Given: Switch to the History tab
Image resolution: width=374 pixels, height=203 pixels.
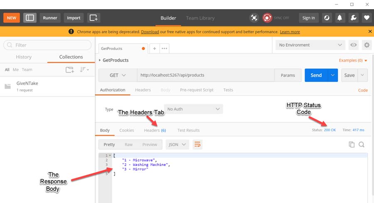Looking at the screenshot, I should 24,57.
